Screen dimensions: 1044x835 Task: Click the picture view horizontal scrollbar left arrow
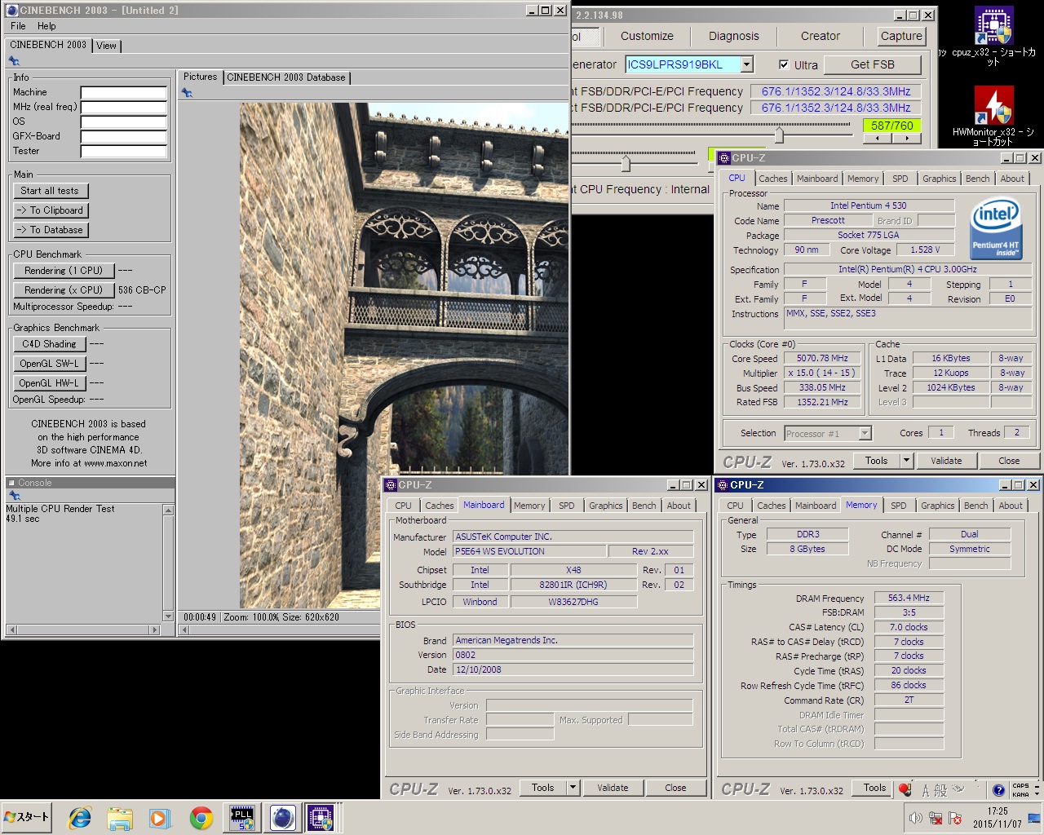[x=187, y=630]
